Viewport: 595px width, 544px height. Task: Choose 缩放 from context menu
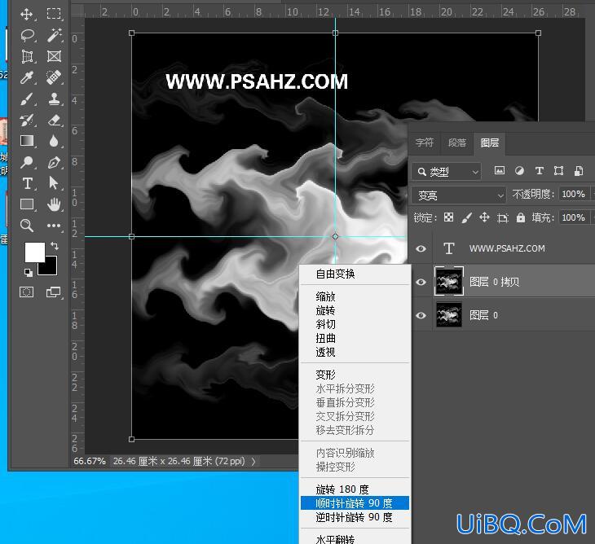tap(355, 296)
